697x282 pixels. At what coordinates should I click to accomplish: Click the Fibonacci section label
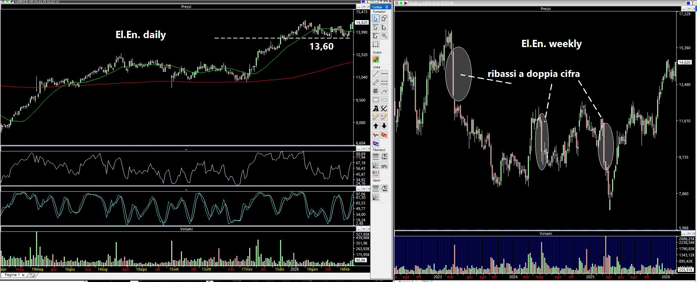[x=379, y=150]
